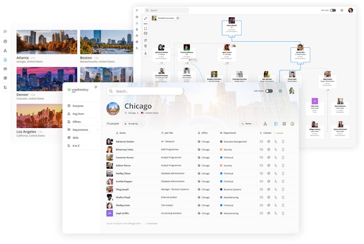
Task: Open chat icon in Dalton Pierce row
Action: pyautogui.click(x=269, y=165)
